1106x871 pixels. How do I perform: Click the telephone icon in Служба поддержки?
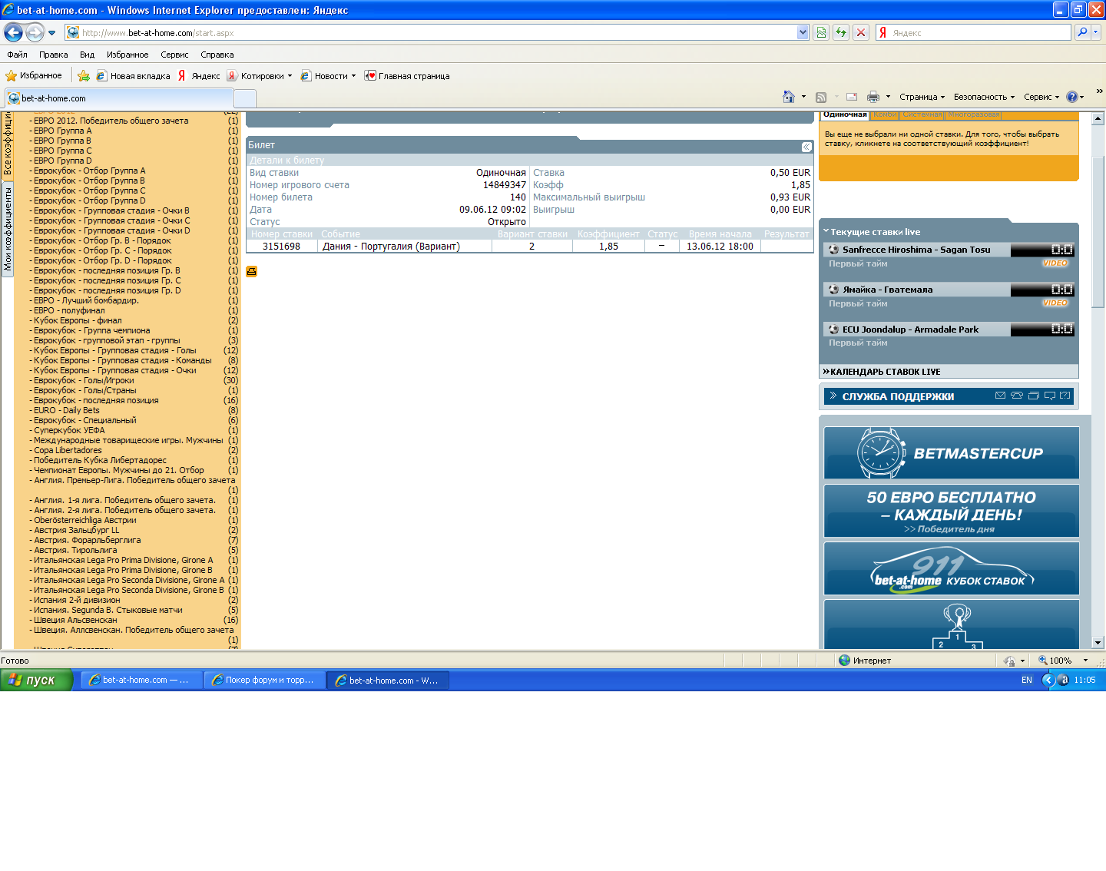[x=1017, y=396]
